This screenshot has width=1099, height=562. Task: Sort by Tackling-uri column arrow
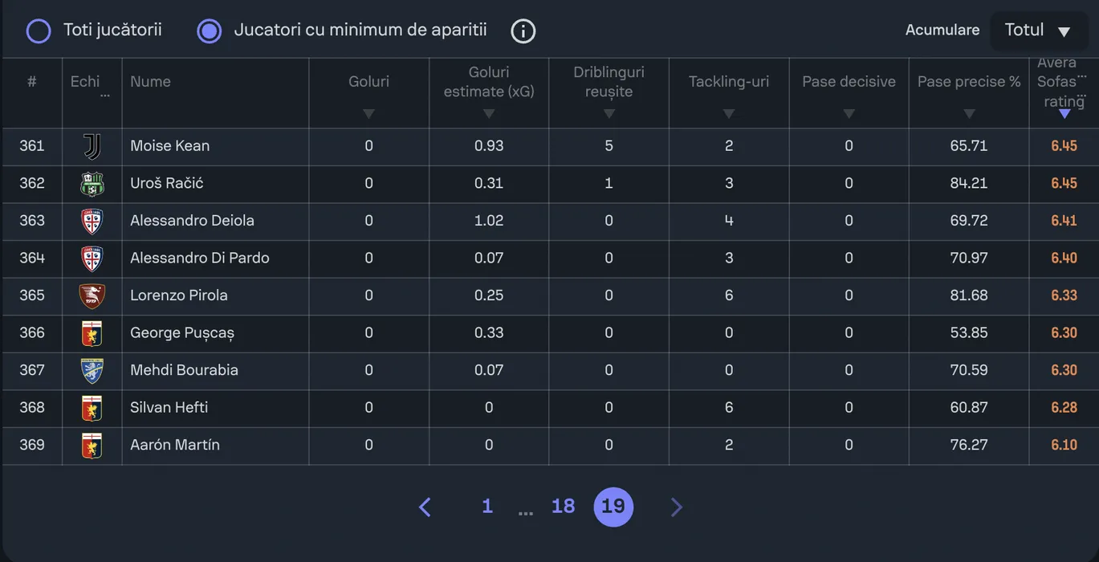point(728,114)
